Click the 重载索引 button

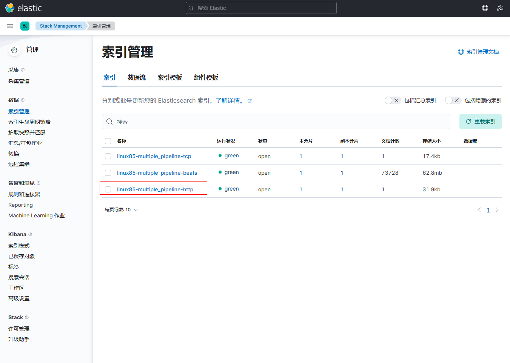pos(480,122)
